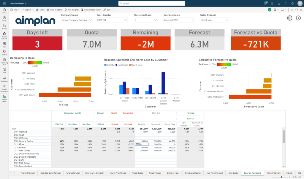Open Monitoring hub in sidebar
Screen dimensions: 304x179
point(4,62)
